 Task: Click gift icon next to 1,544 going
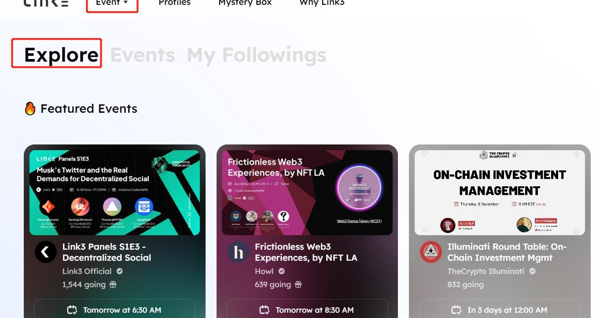(113, 285)
